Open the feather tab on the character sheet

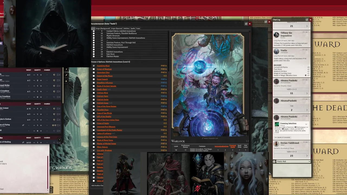pyautogui.click(x=66, y=75)
